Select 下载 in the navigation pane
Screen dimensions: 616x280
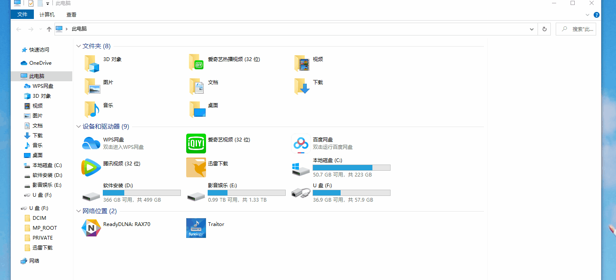[38, 136]
